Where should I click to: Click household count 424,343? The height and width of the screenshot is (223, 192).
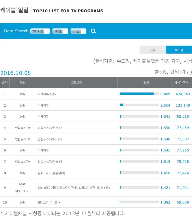point(183,94)
